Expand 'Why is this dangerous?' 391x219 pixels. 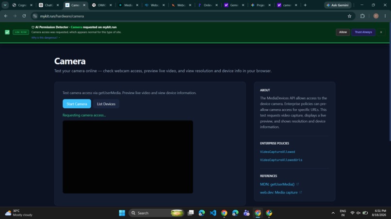[46, 38]
